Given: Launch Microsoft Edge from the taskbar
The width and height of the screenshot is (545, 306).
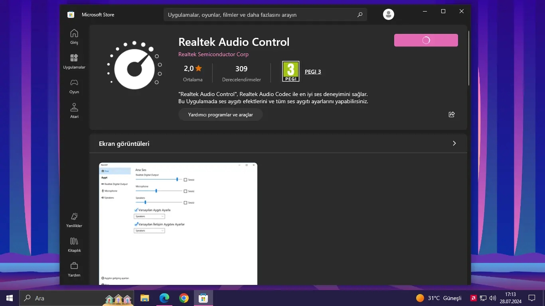Looking at the screenshot, I should [x=164, y=298].
